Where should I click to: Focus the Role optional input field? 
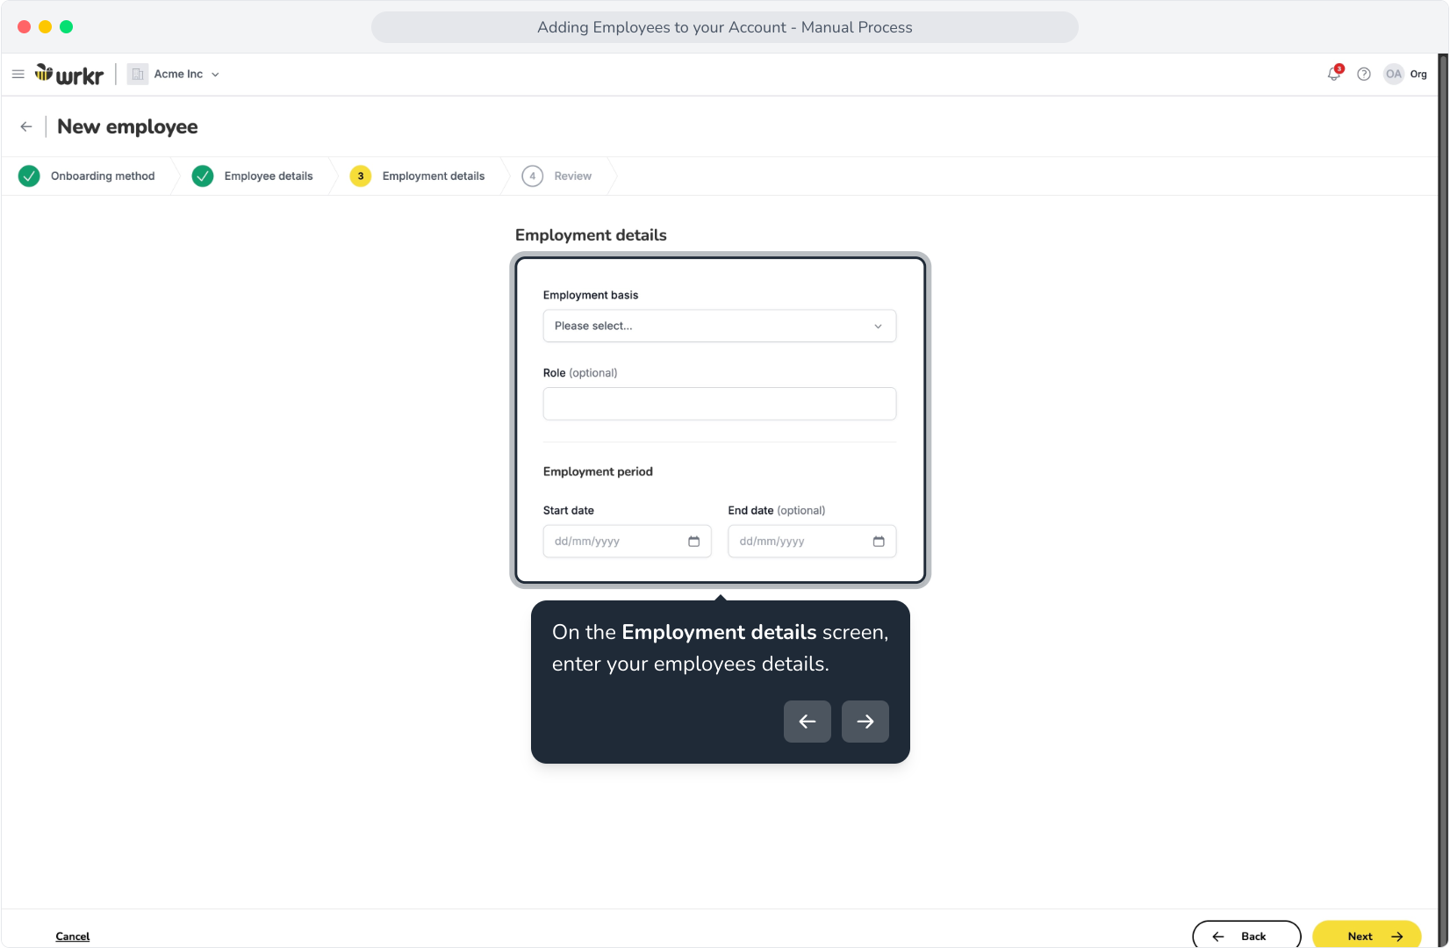720,404
